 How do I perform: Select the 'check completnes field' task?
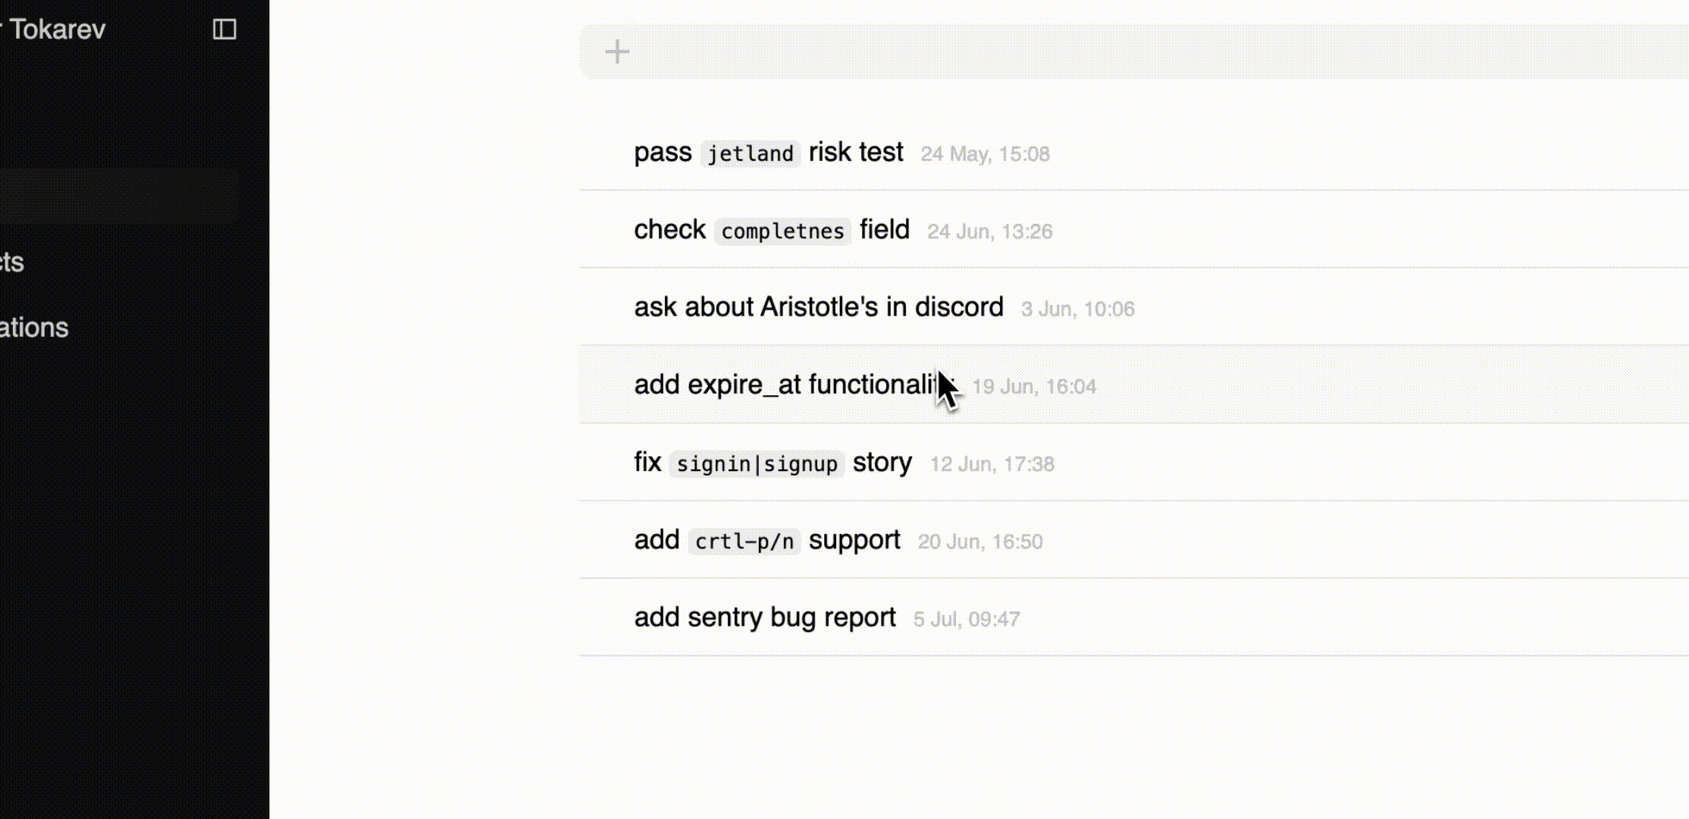tap(1134, 230)
